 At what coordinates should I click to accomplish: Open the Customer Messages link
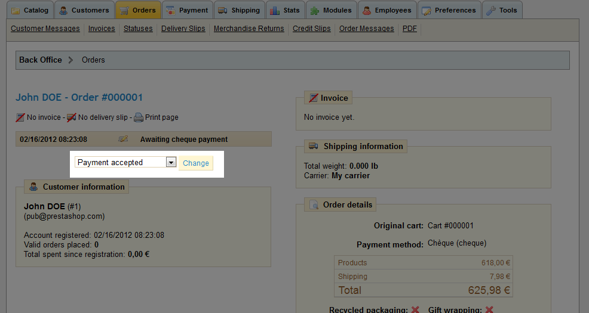45,29
